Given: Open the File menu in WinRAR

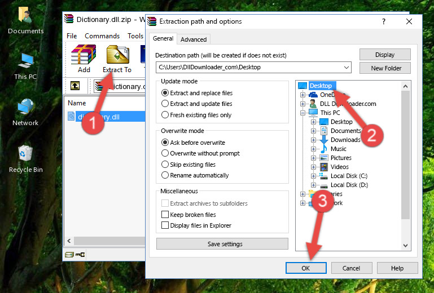Looking at the screenshot, I should click(x=72, y=36).
